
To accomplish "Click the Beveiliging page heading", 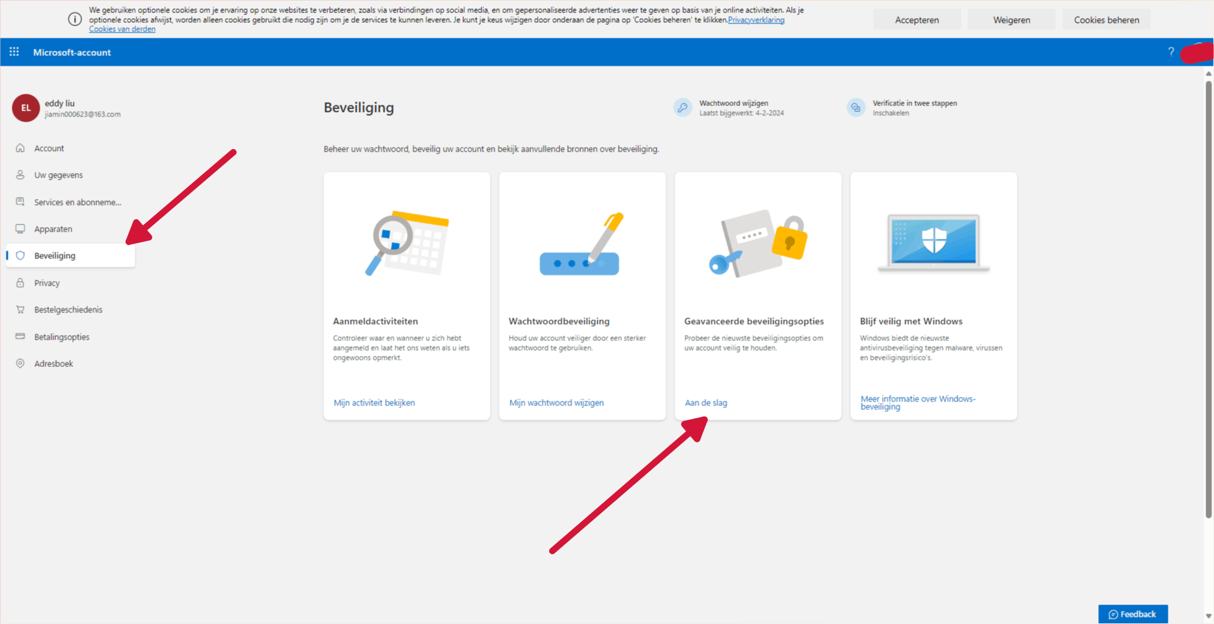I will 359,107.
